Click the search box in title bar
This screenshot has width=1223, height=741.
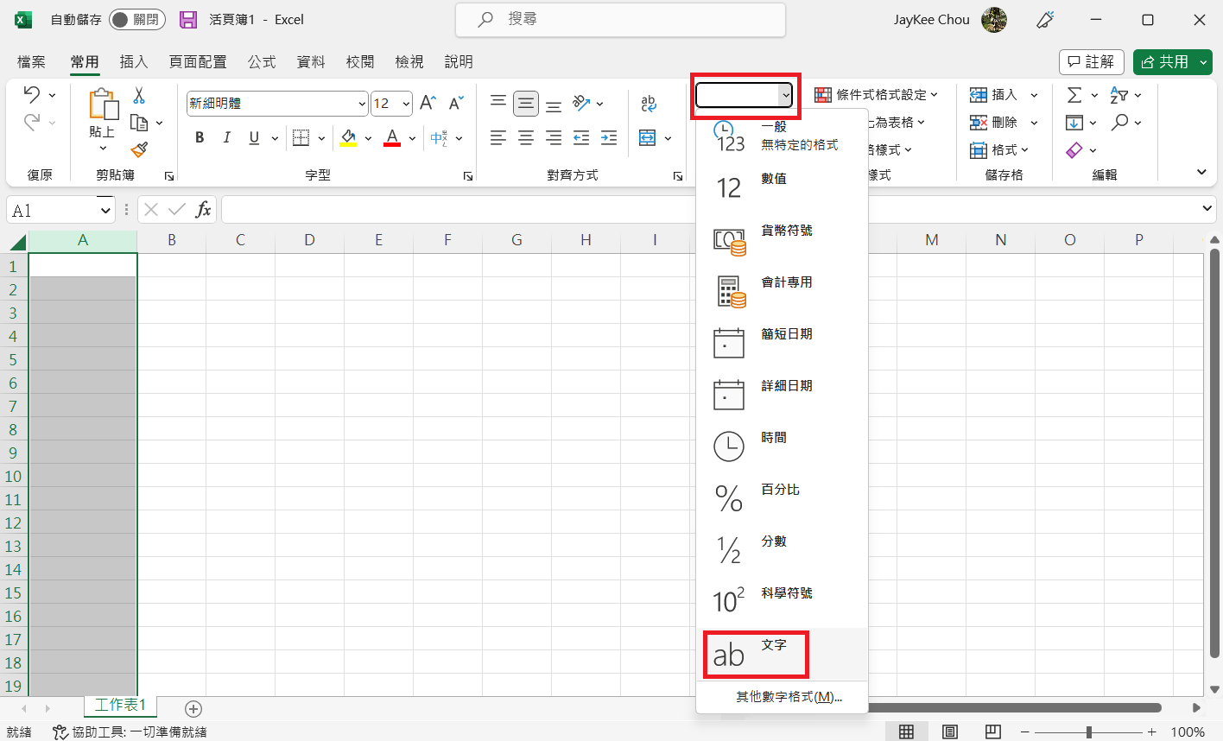point(620,19)
